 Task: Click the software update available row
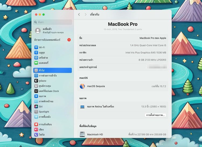click(x=53, y=40)
